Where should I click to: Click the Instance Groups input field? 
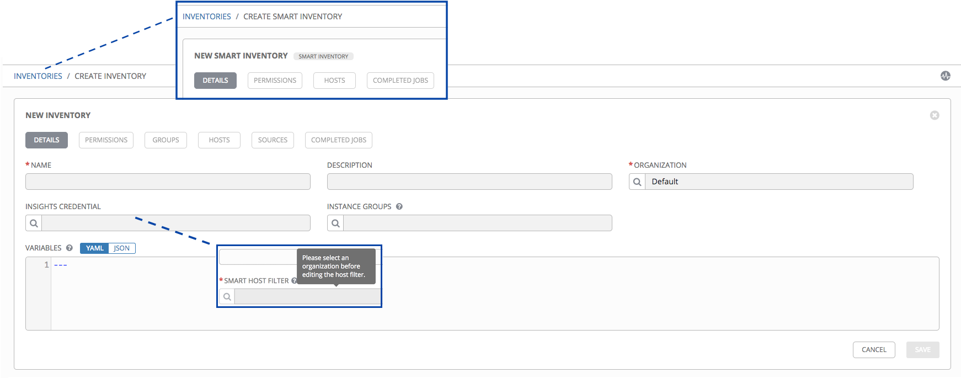point(478,223)
